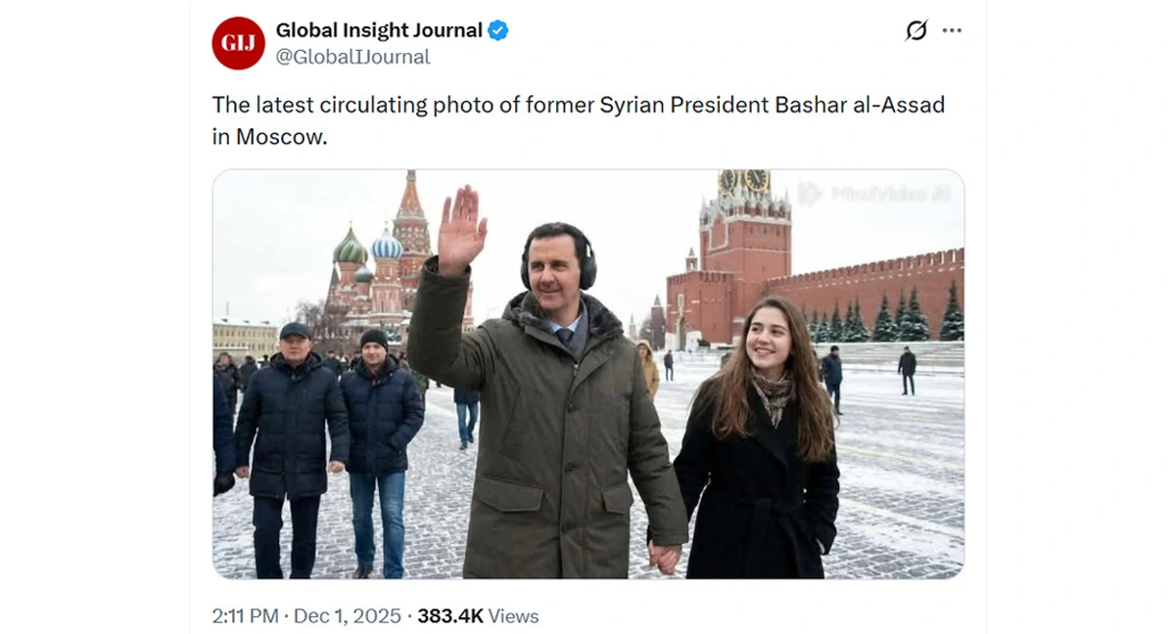This screenshot has height=634, width=1175.
Task: Click the Global Insight Journal account name
Action: click(379, 30)
